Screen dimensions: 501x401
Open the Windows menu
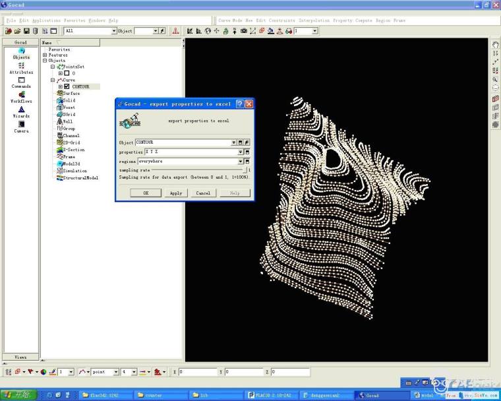pyautogui.click(x=97, y=20)
